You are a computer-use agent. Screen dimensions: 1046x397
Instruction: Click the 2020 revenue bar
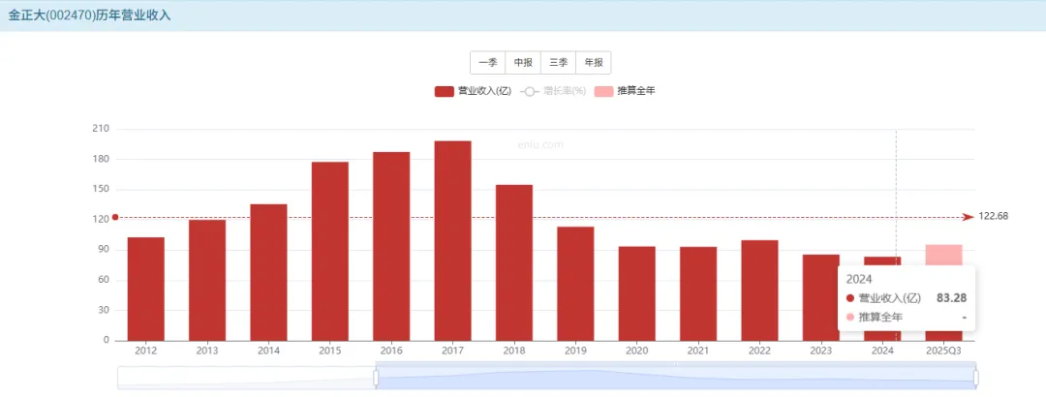[x=637, y=293]
